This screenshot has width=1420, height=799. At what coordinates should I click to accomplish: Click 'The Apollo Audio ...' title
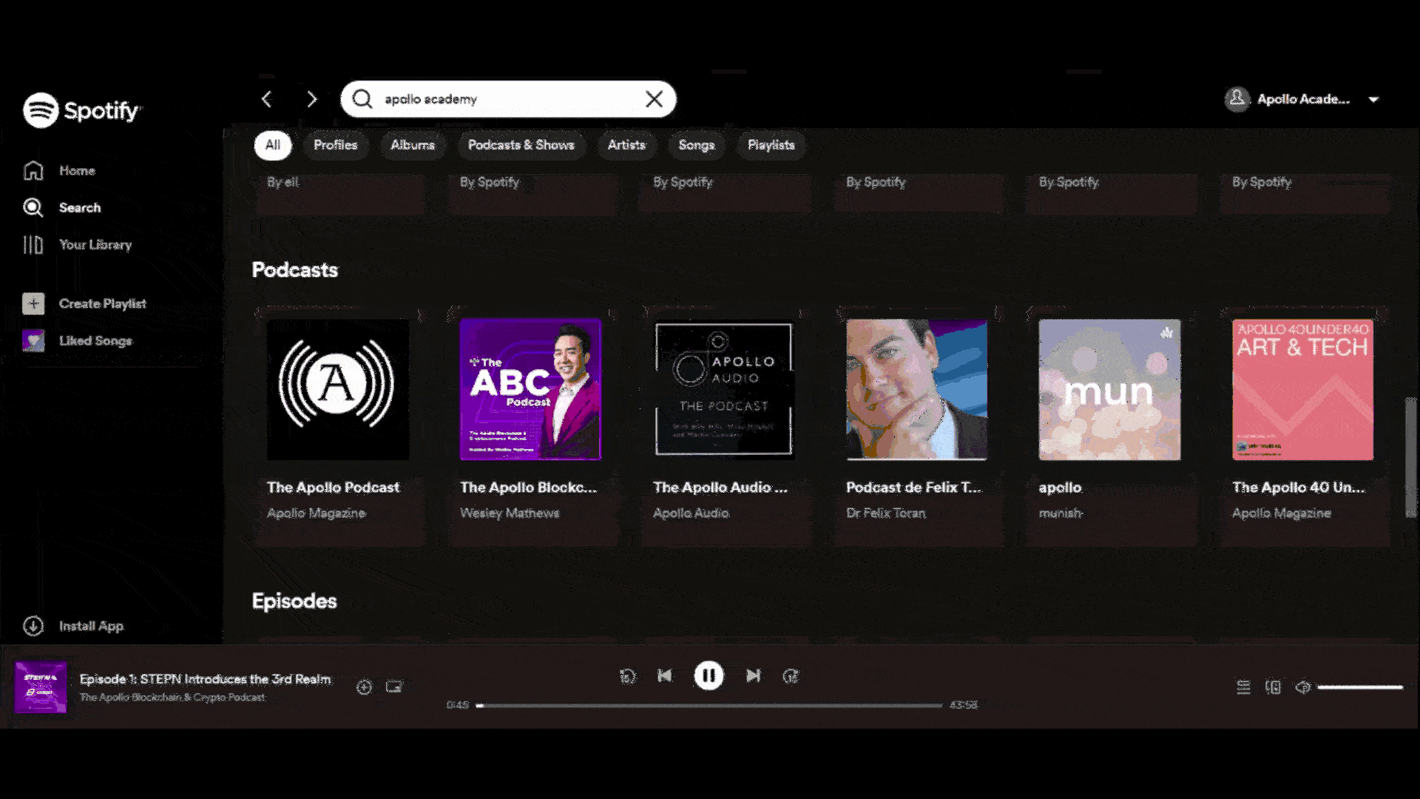720,488
